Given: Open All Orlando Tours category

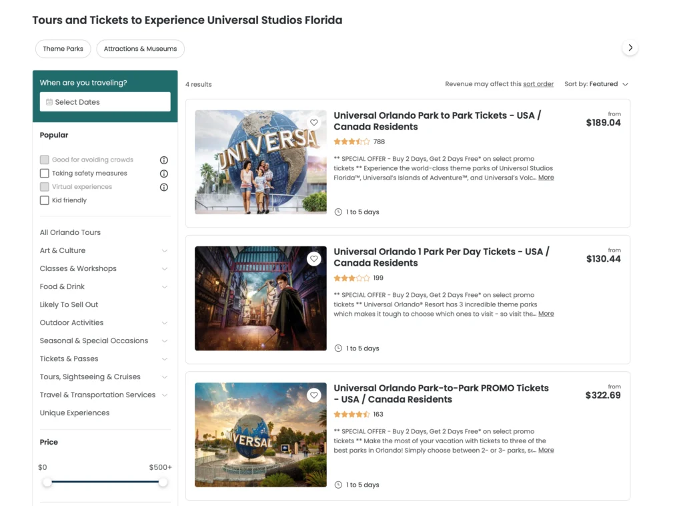Looking at the screenshot, I should coord(70,232).
